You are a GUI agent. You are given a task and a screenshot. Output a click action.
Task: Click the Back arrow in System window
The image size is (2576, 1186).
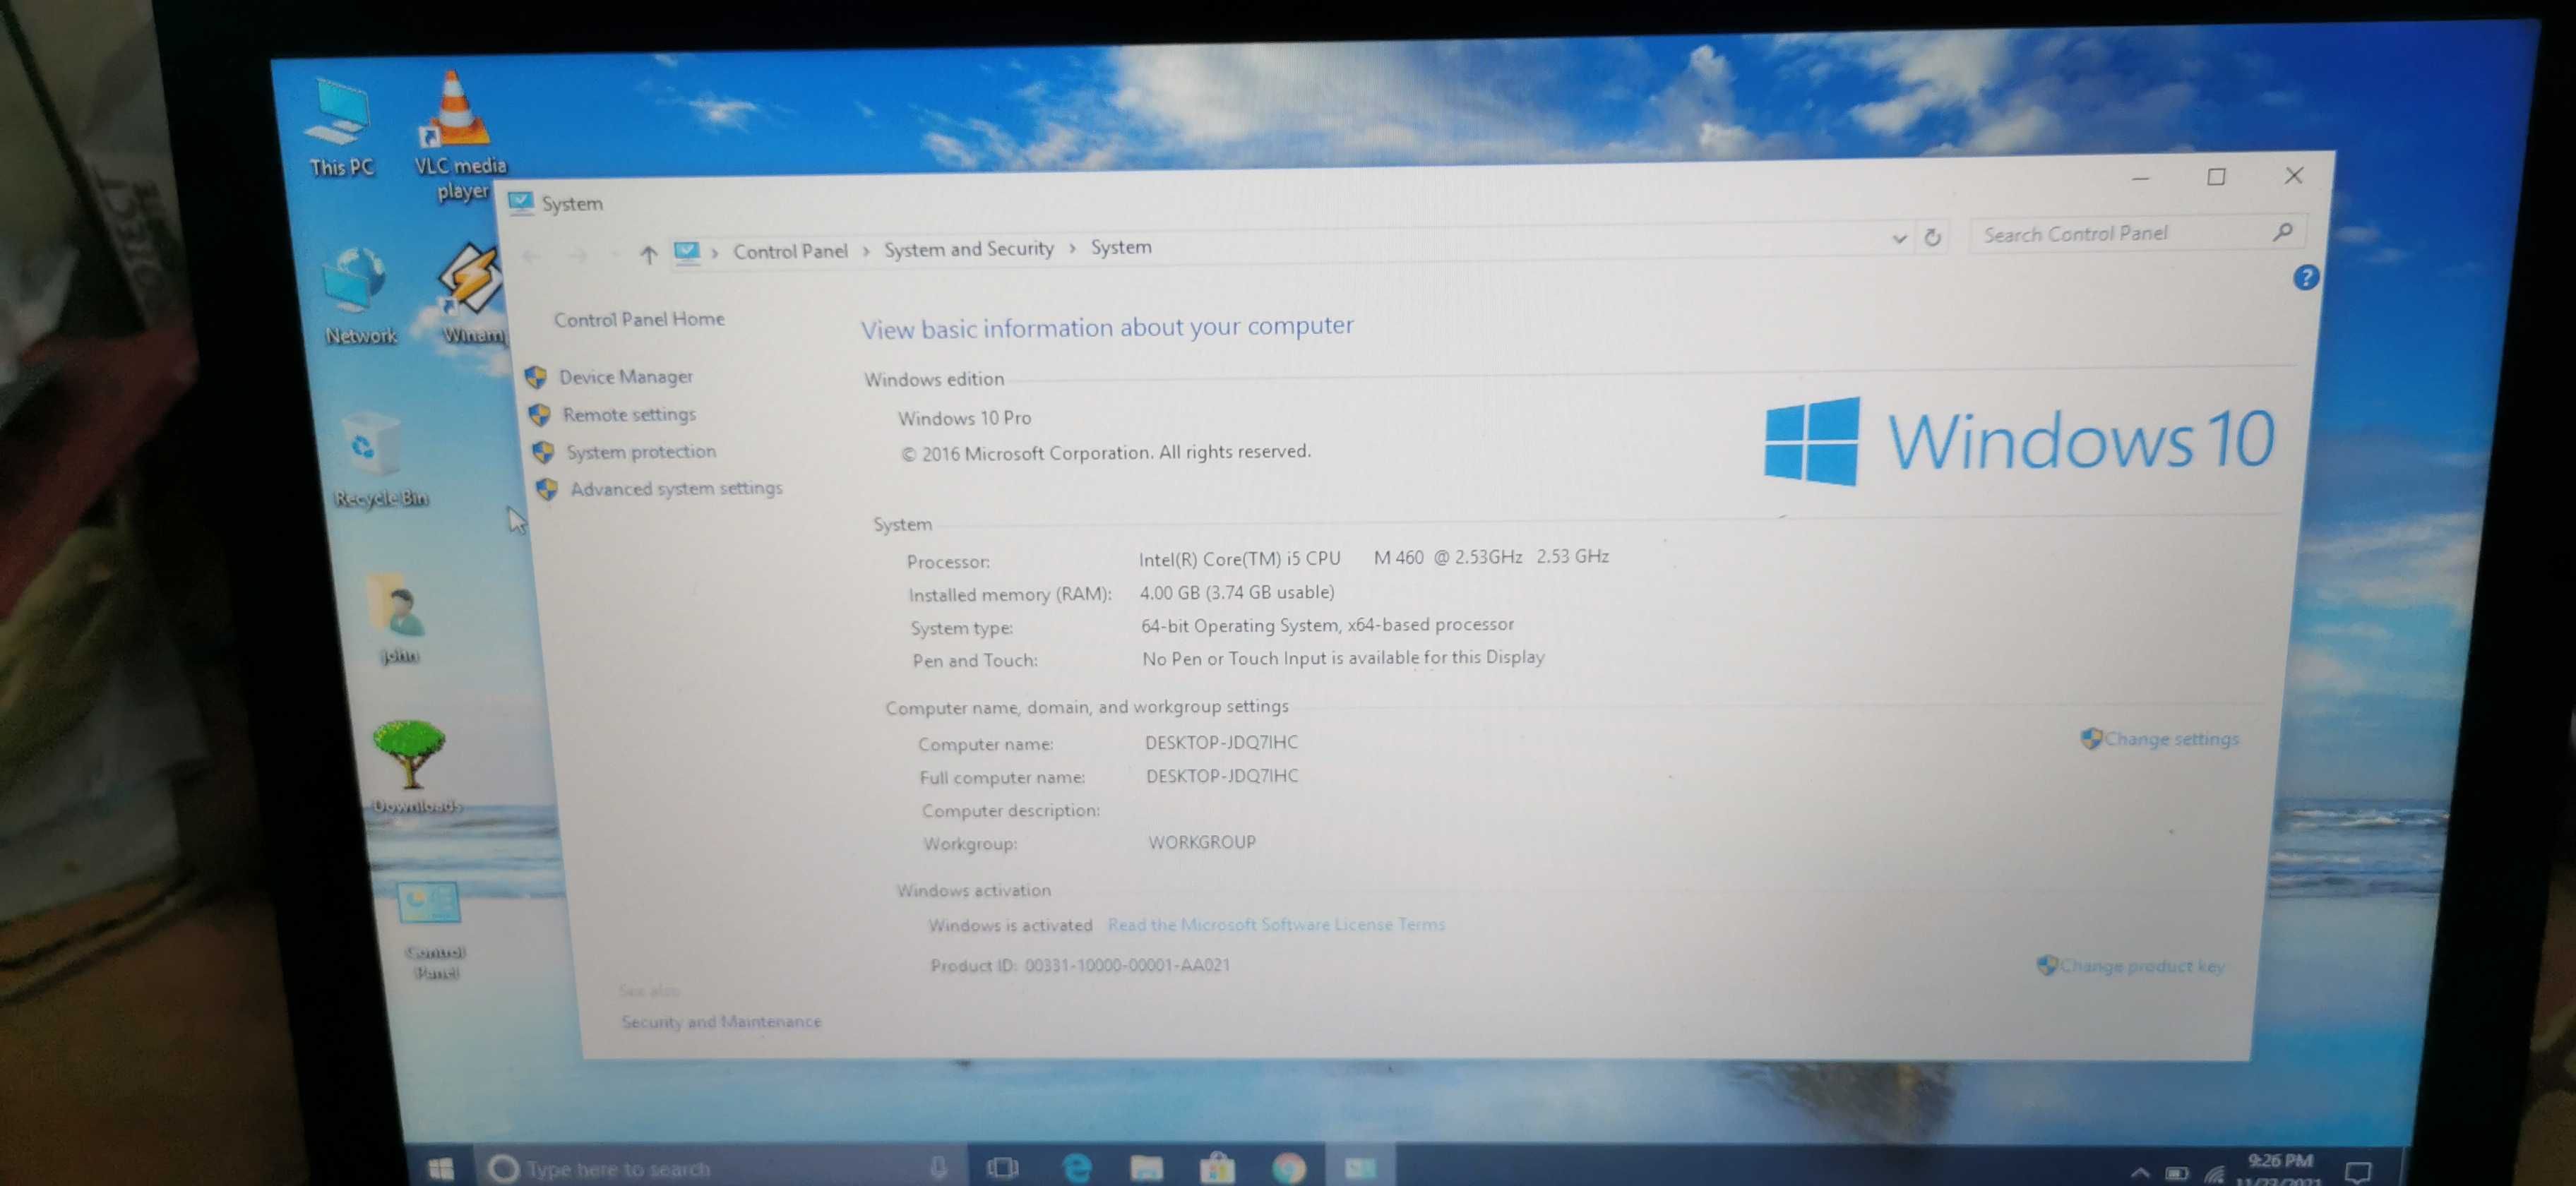pos(531,257)
